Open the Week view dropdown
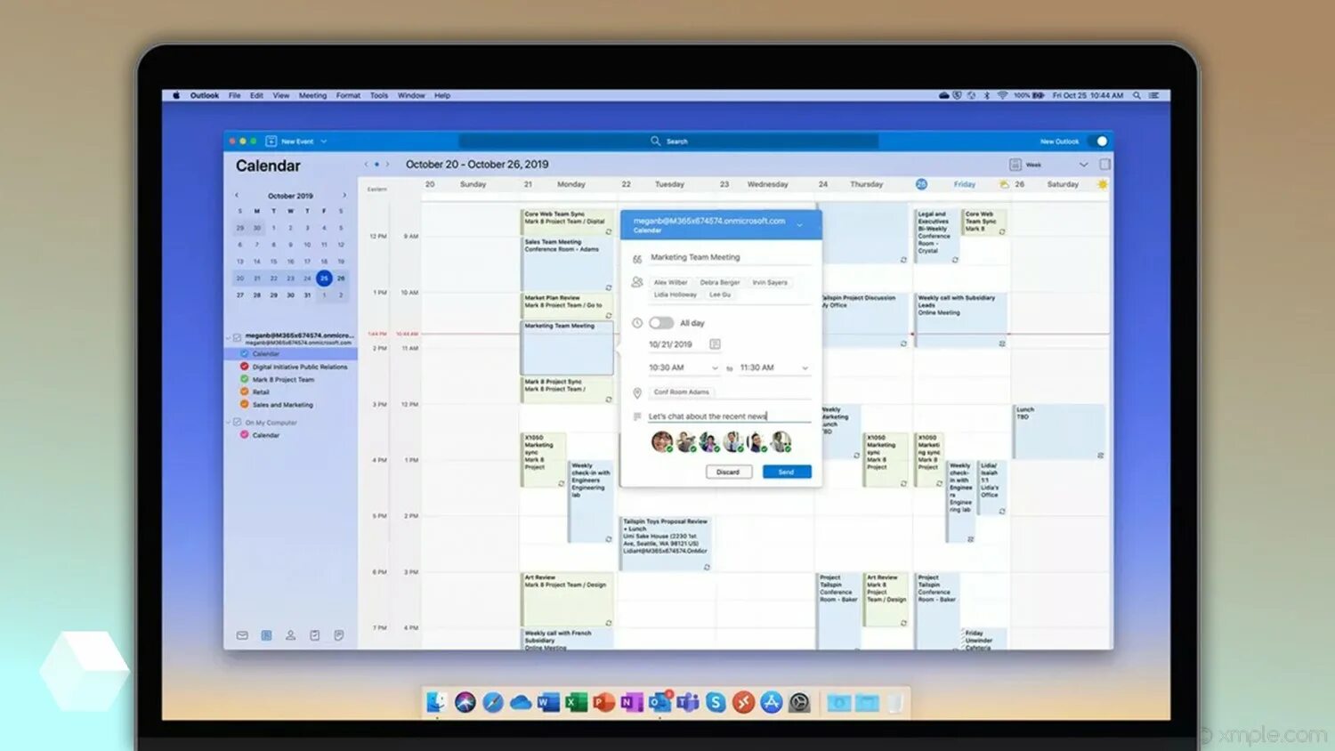This screenshot has width=1335, height=751. 1083,165
